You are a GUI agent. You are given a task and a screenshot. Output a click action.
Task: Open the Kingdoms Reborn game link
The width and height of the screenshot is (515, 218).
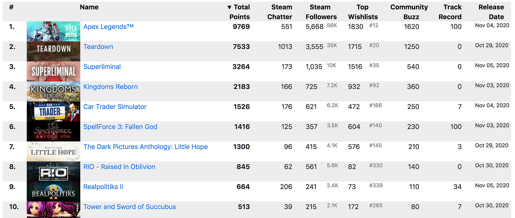pyautogui.click(x=110, y=87)
